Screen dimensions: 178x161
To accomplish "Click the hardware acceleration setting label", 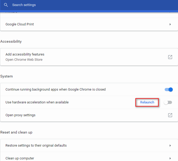I will coord(37,102).
